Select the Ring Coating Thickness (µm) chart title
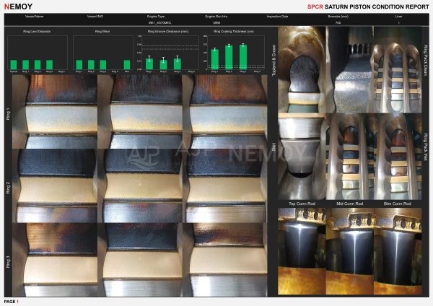This screenshot has width=433, height=306. tap(234, 32)
